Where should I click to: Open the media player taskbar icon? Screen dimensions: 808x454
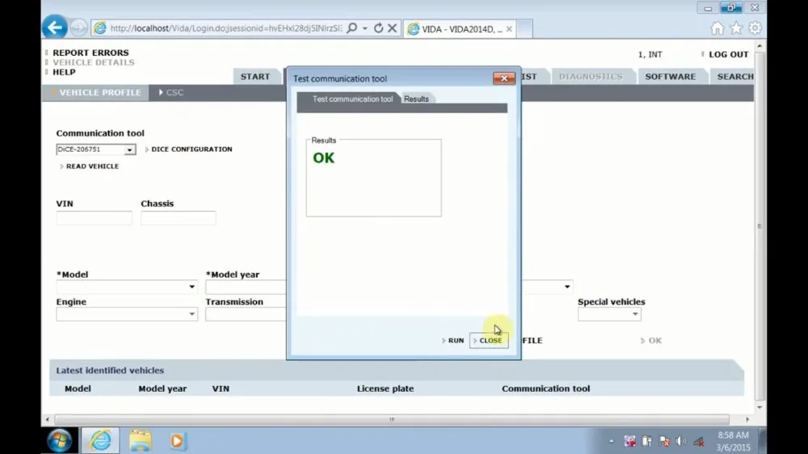pos(177,441)
